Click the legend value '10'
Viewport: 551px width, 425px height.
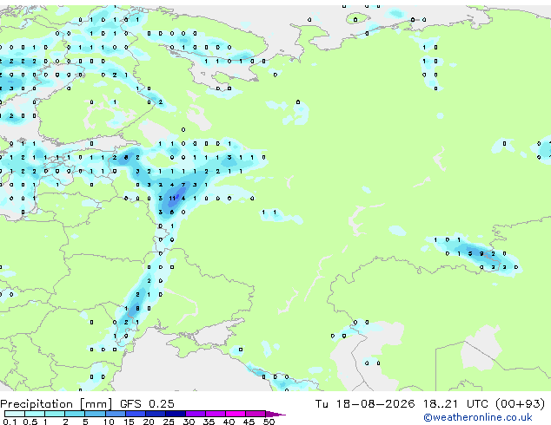109,422
